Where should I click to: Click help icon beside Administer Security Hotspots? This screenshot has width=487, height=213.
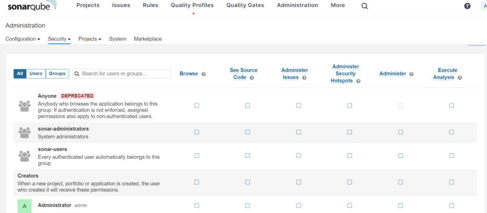coord(358,81)
